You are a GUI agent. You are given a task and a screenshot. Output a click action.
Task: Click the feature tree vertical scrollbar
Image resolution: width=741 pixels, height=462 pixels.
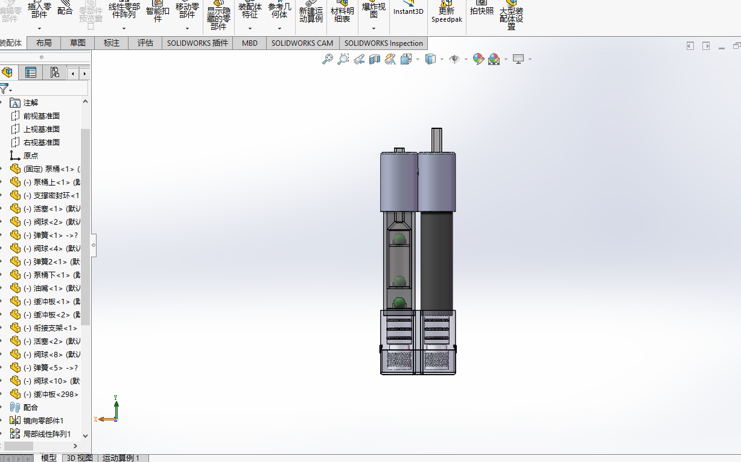[x=85, y=226]
